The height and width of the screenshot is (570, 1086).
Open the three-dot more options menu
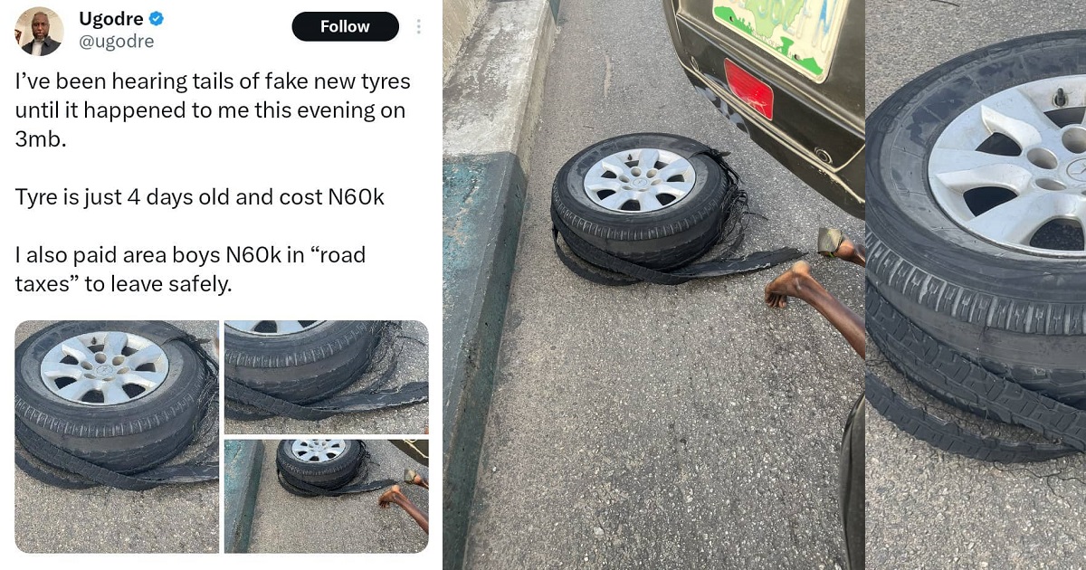coord(418,27)
